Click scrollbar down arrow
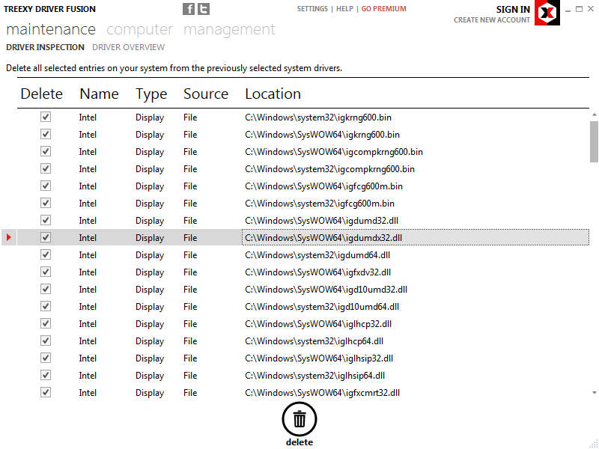The height and width of the screenshot is (449, 599). coord(594,392)
